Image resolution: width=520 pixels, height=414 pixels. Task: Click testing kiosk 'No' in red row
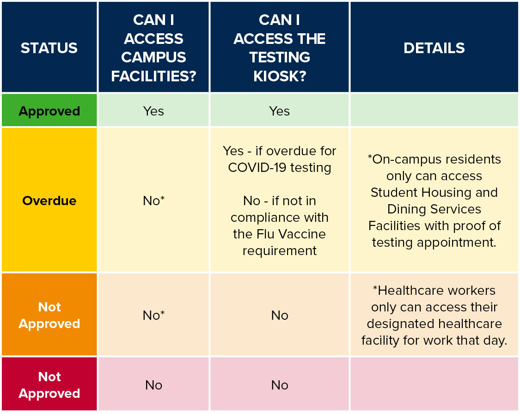280,385
